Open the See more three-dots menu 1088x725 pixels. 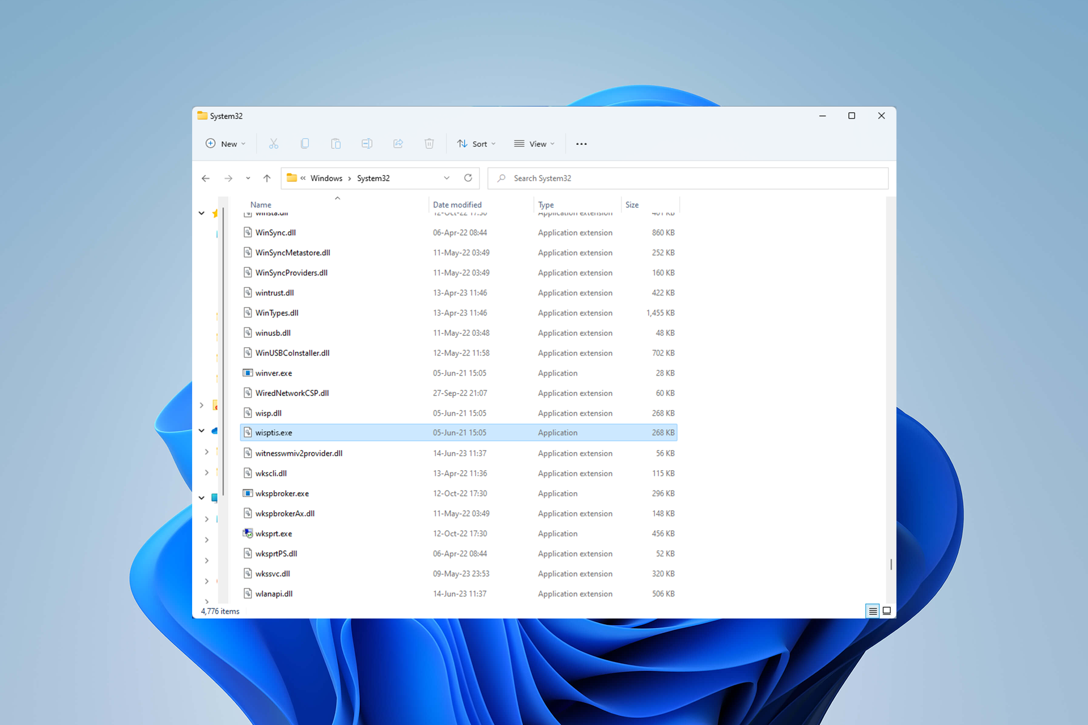(581, 144)
